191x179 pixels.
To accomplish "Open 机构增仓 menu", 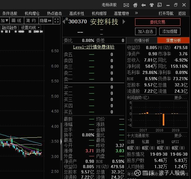I will click(32, 13).
